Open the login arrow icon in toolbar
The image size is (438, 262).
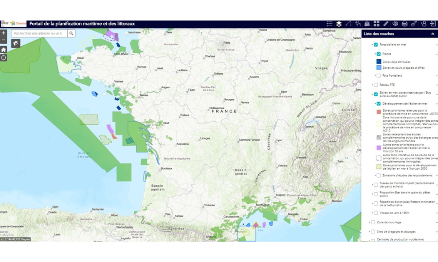433,24
